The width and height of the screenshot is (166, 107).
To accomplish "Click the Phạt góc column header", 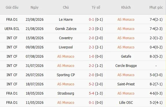I will pyautogui.click(x=156, y=7).
